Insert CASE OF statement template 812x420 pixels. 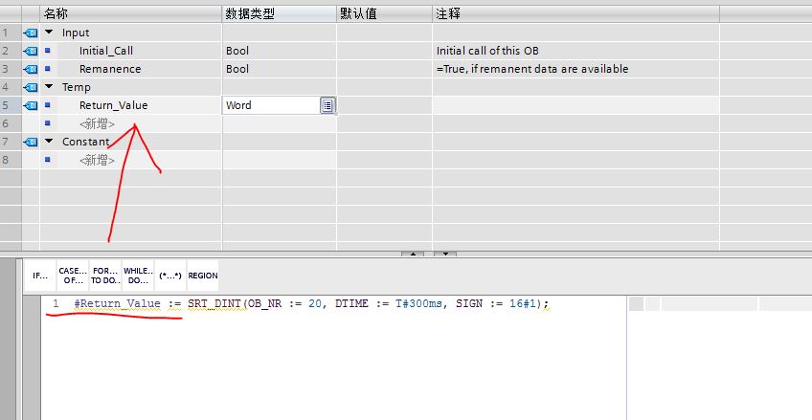tap(73, 276)
